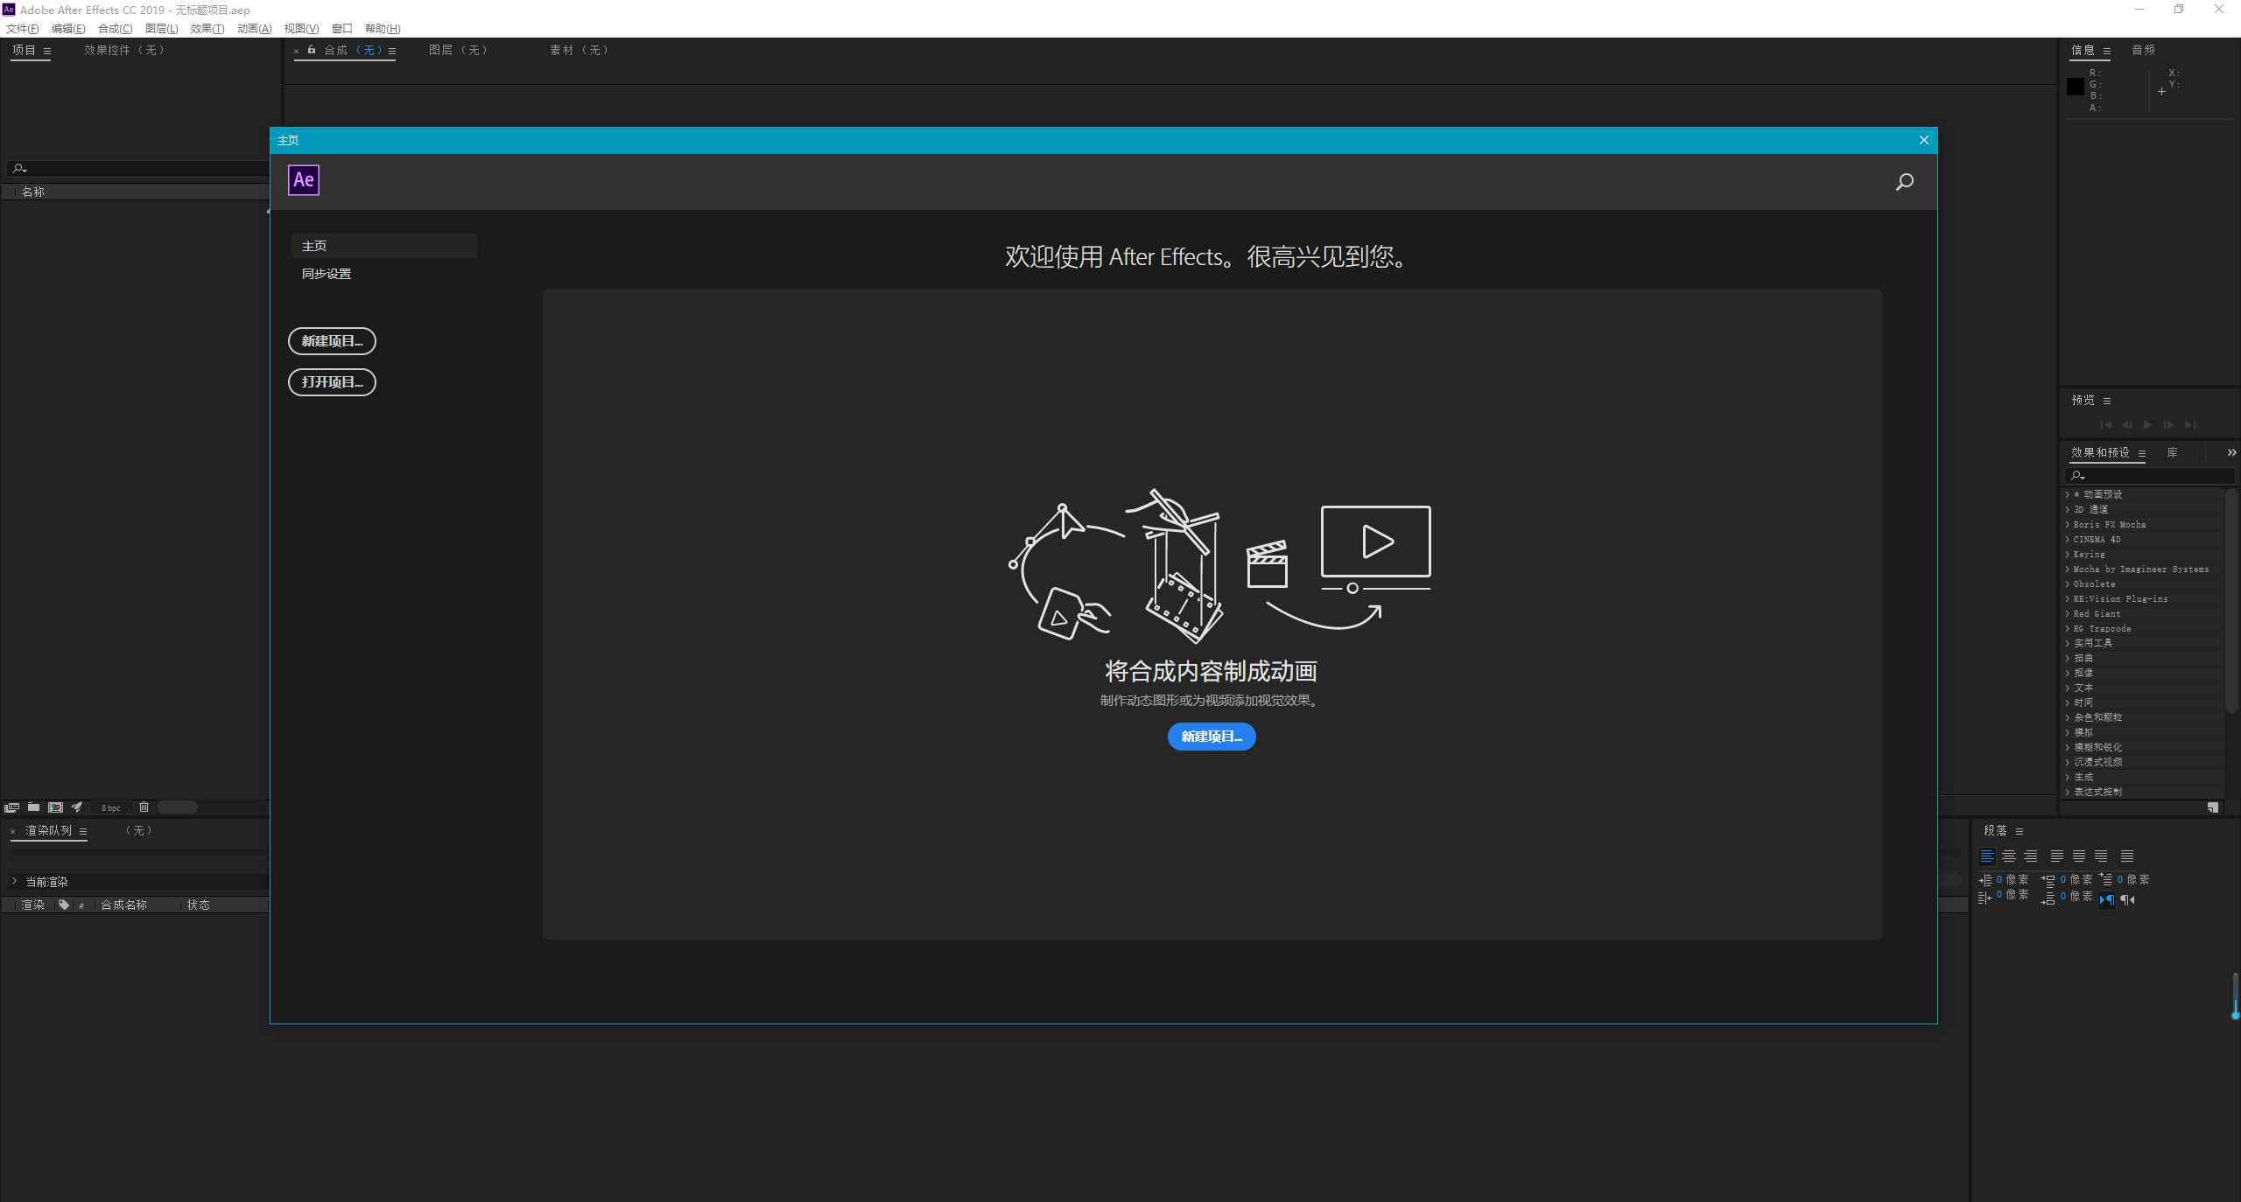
Task: Open the 文件(F) menu
Action: [x=22, y=29]
